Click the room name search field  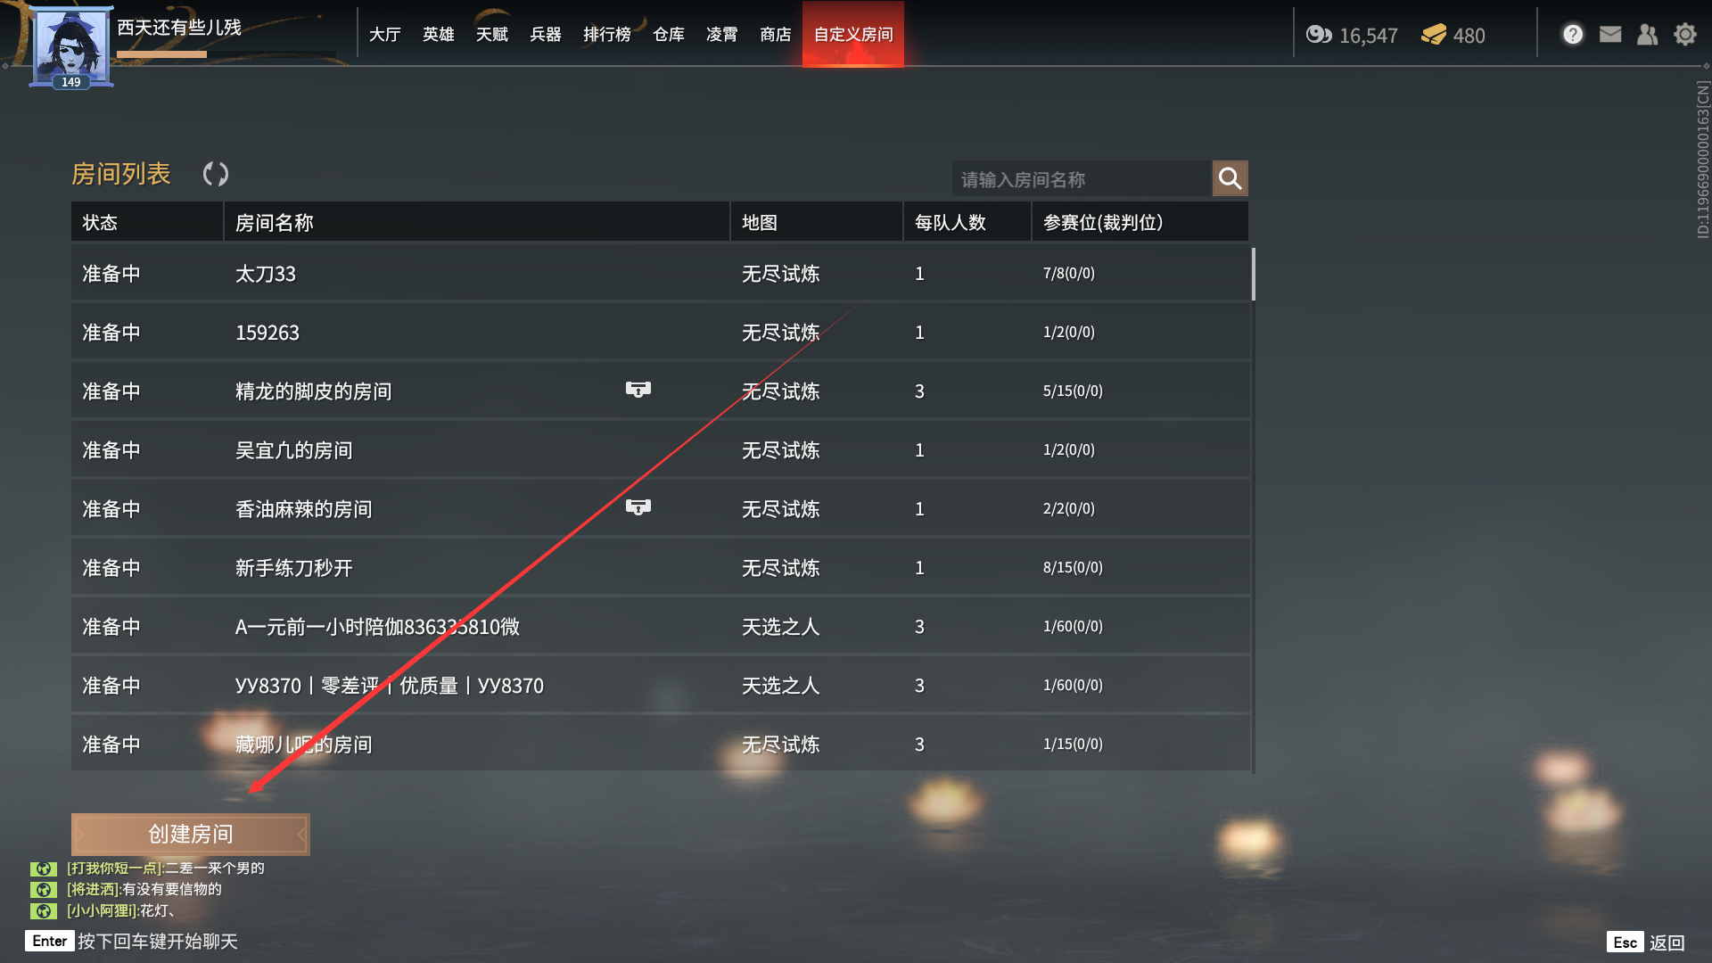[1082, 178]
